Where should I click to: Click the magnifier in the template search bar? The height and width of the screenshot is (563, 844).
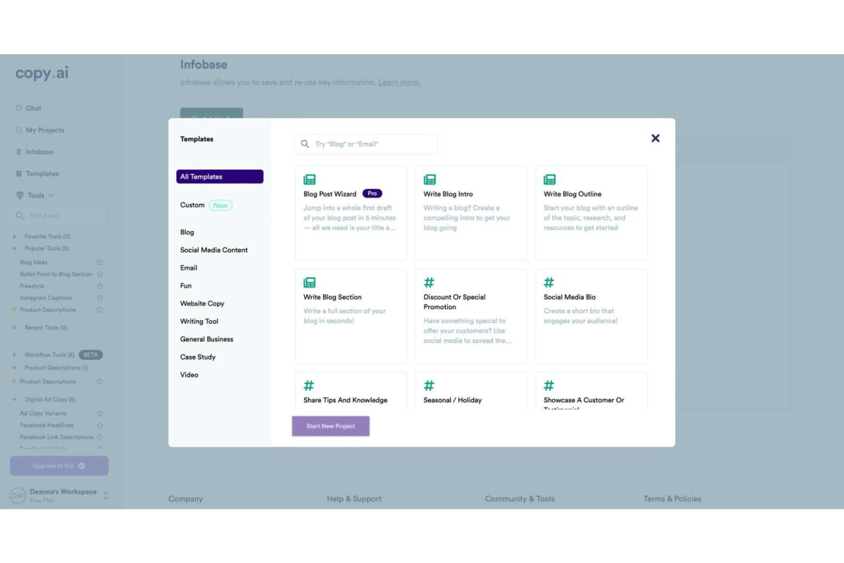pyautogui.click(x=305, y=144)
